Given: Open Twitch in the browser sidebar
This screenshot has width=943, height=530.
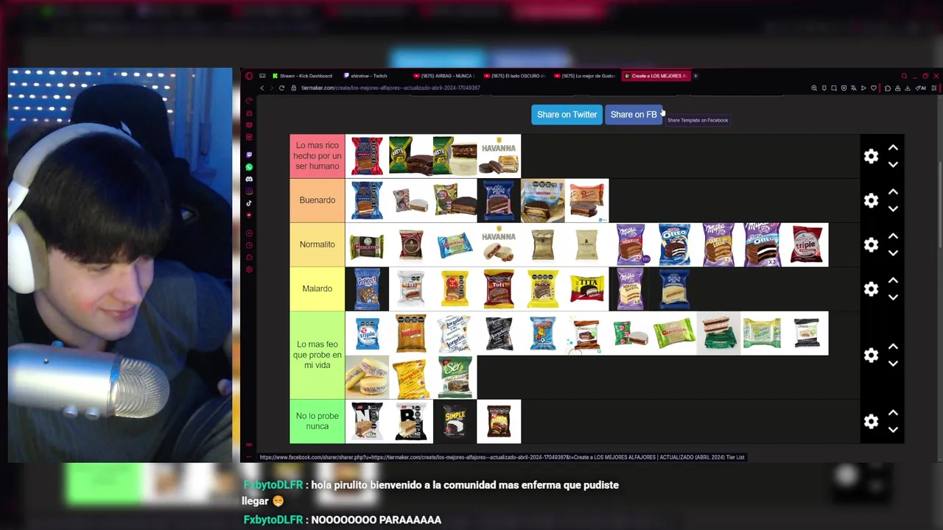Looking at the screenshot, I should 249,155.
